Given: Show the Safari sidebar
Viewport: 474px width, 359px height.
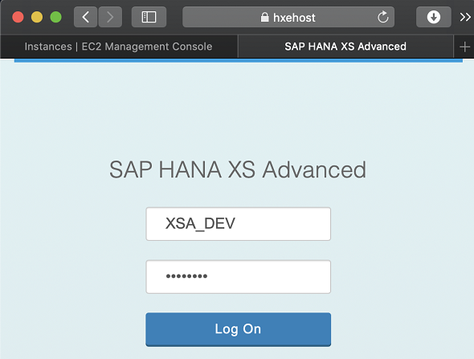Looking at the screenshot, I should point(149,17).
